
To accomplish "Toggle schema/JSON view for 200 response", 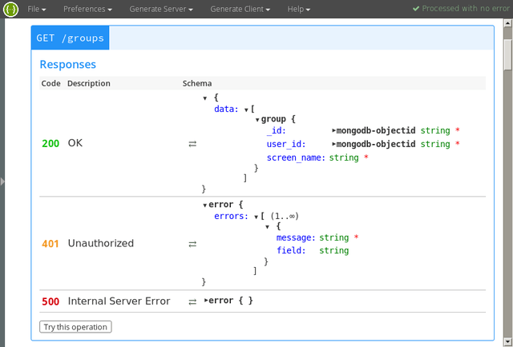I will [192, 144].
